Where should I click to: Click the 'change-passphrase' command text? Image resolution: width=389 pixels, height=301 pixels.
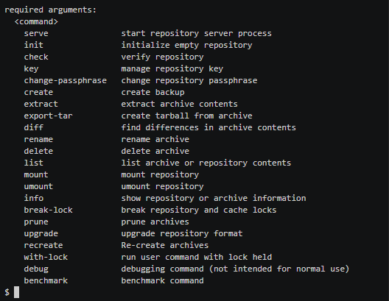pos(66,81)
